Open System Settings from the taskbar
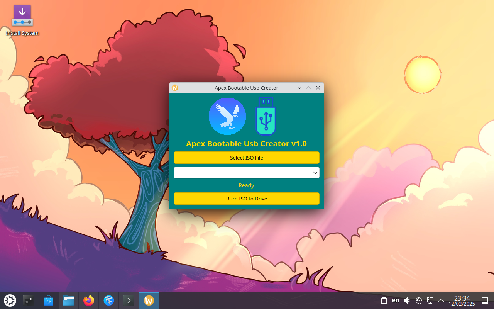 (29, 301)
